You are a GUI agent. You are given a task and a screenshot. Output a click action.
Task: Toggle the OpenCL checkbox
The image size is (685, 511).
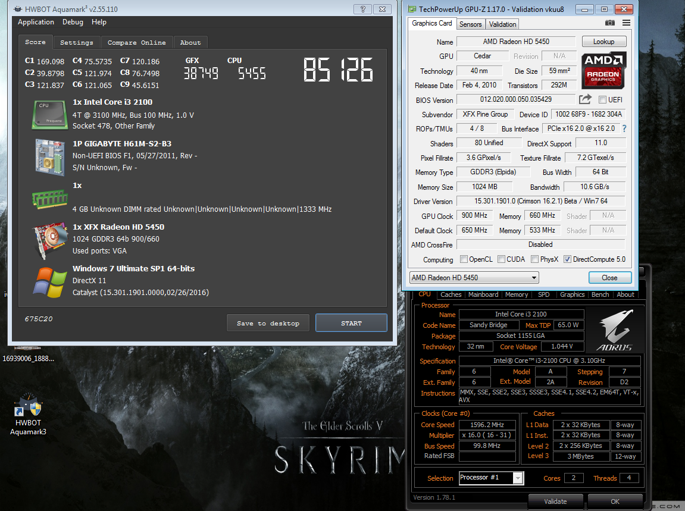[x=464, y=259]
